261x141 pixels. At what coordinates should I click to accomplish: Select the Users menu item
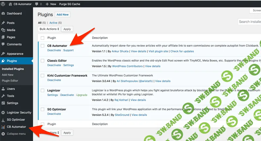pyautogui.click(x=11, y=89)
